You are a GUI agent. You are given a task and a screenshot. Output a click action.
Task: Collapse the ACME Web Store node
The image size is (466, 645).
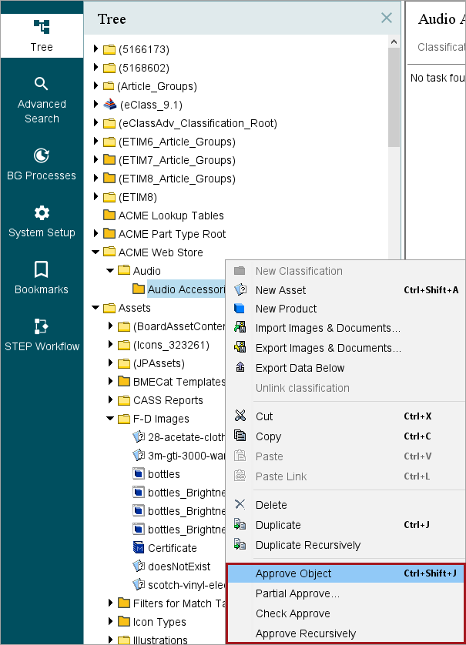(x=96, y=252)
